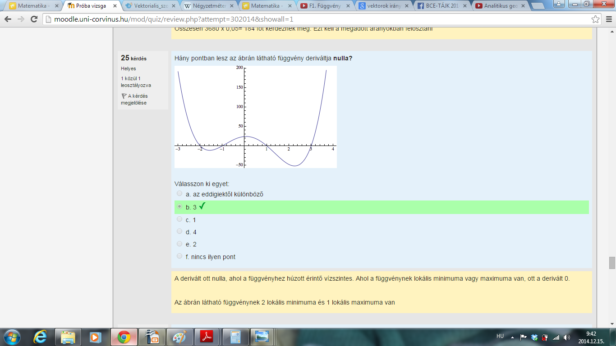This screenshot has height=346, width=616.
Task: Pick answer f. nincs ilyen pont
Action: [179, 256]
